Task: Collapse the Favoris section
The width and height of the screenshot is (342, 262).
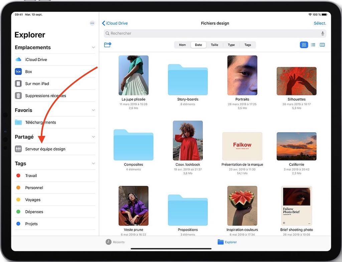Action: pos(94,110)
